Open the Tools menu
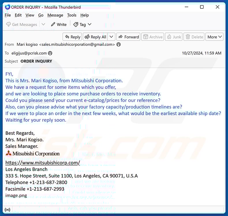228x216 pixels. tap(72, 15)
